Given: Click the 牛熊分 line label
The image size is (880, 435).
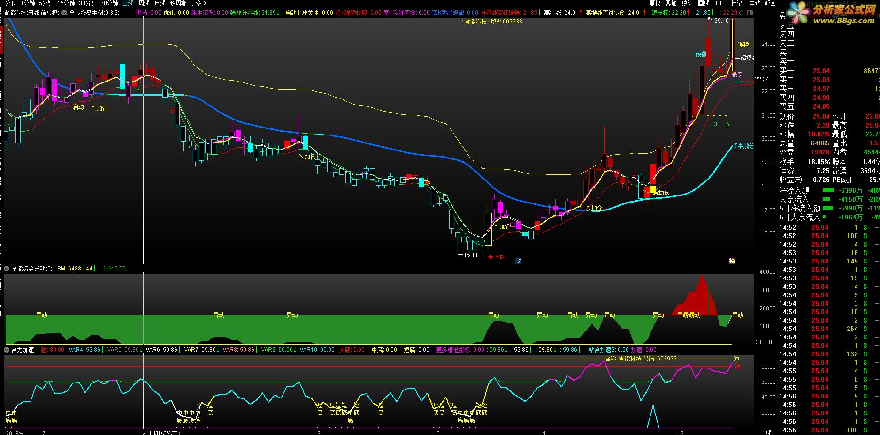Looking at the screenshot, I should pyautogui.click(x=744, y=146).
